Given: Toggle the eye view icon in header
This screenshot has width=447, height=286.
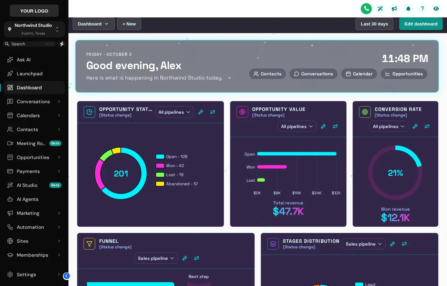Looking at the screenshot, I should pyautogui.click(x=436, y=9).
